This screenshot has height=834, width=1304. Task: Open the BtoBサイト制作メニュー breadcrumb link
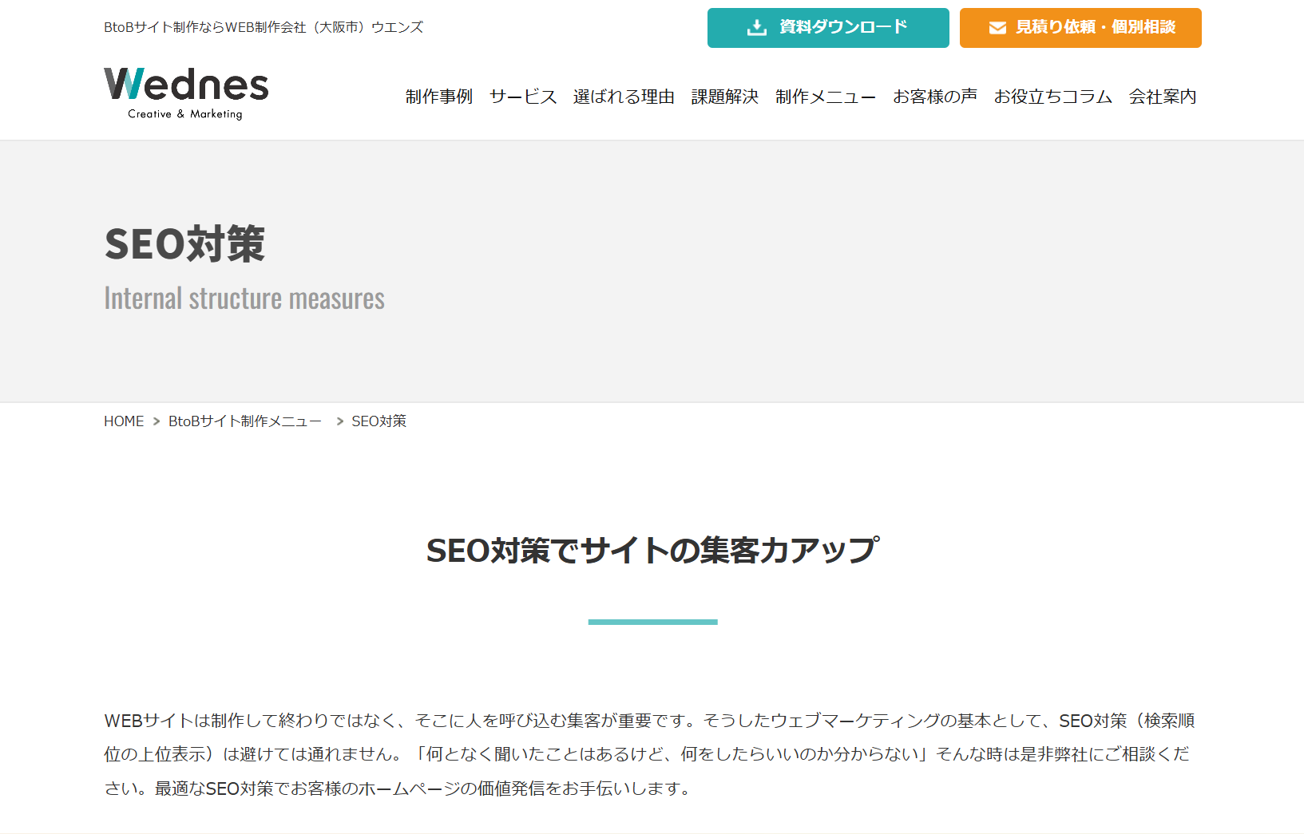coord(244,421)
